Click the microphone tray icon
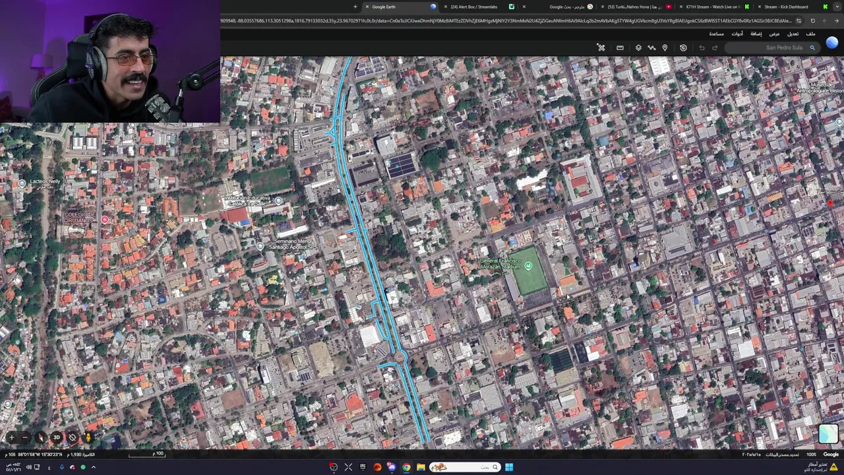The image size is (844, 475). click(62, 467)
